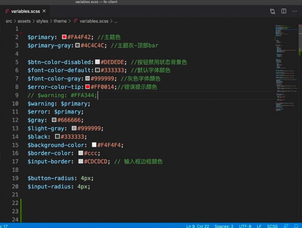Click the // 输入框边框颜色 comment
The width and height of the screenshot is (302, 228).
coord(138,161)
